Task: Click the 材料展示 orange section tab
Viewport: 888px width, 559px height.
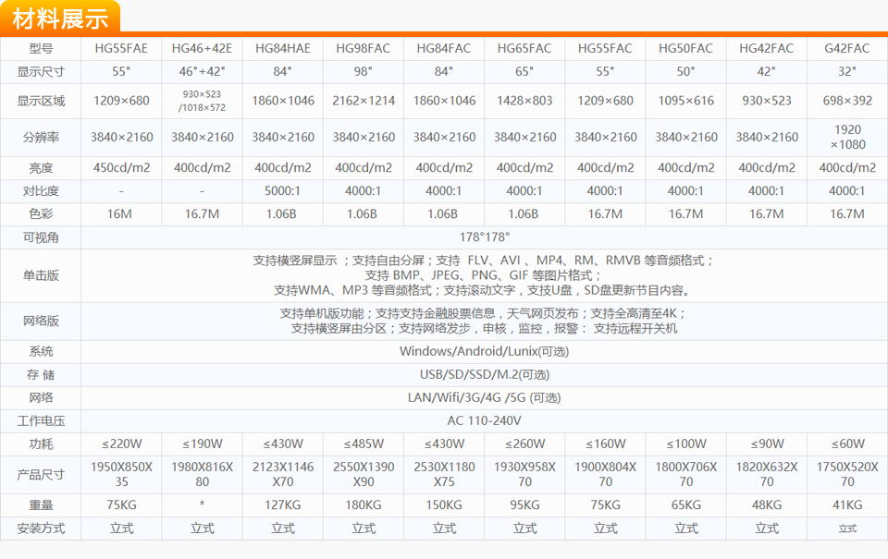Action: (60, 17)
